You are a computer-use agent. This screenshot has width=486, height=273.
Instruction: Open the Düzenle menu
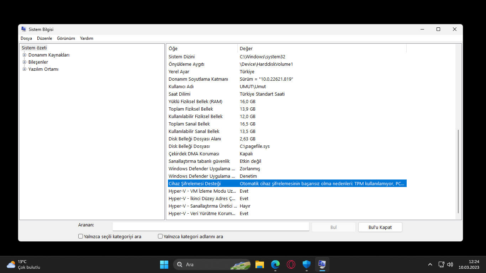[44, 38]
